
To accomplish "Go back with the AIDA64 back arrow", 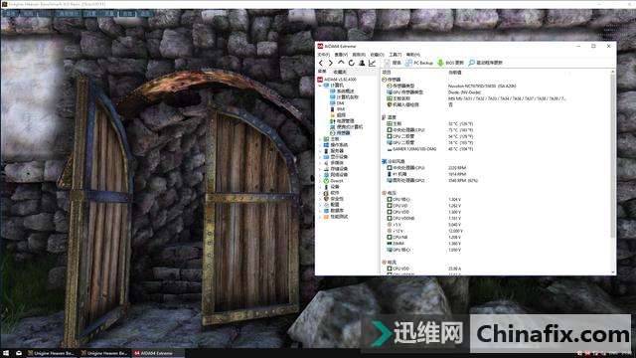I will [321, 63].
